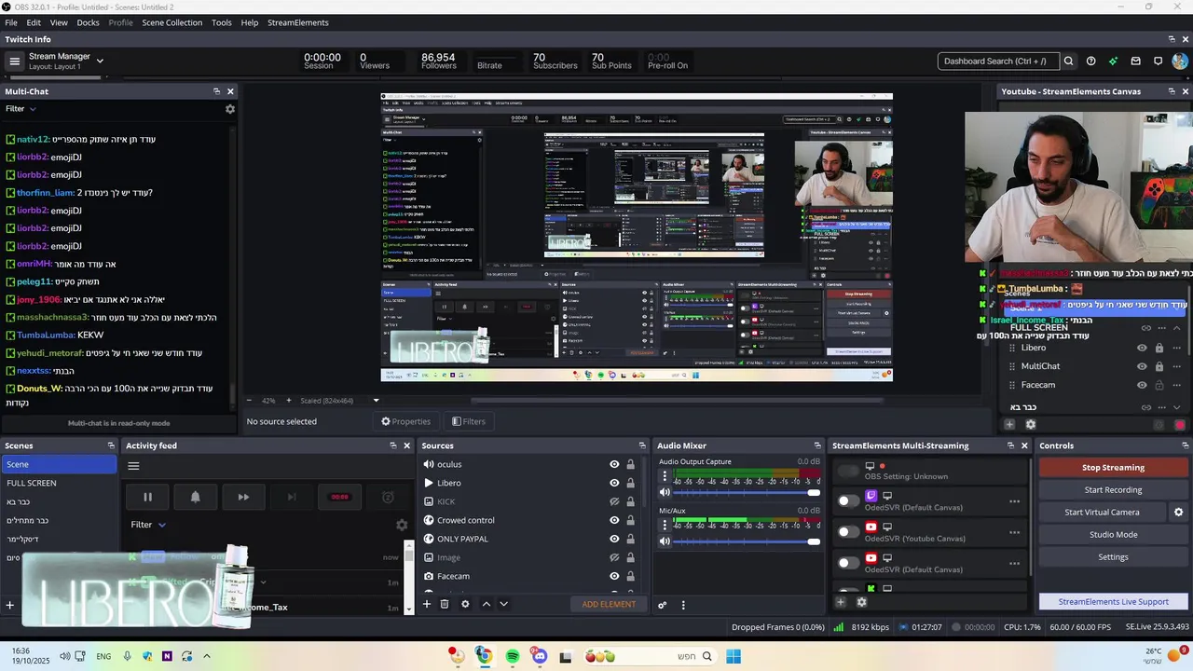Add a new scene with plus icon
Viewport: 1193px width, 671px height.
point(10,605)
